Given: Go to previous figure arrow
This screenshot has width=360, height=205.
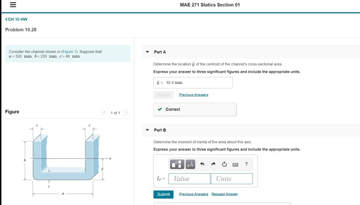Looking at the screenshot, I should tap(104, 112).
